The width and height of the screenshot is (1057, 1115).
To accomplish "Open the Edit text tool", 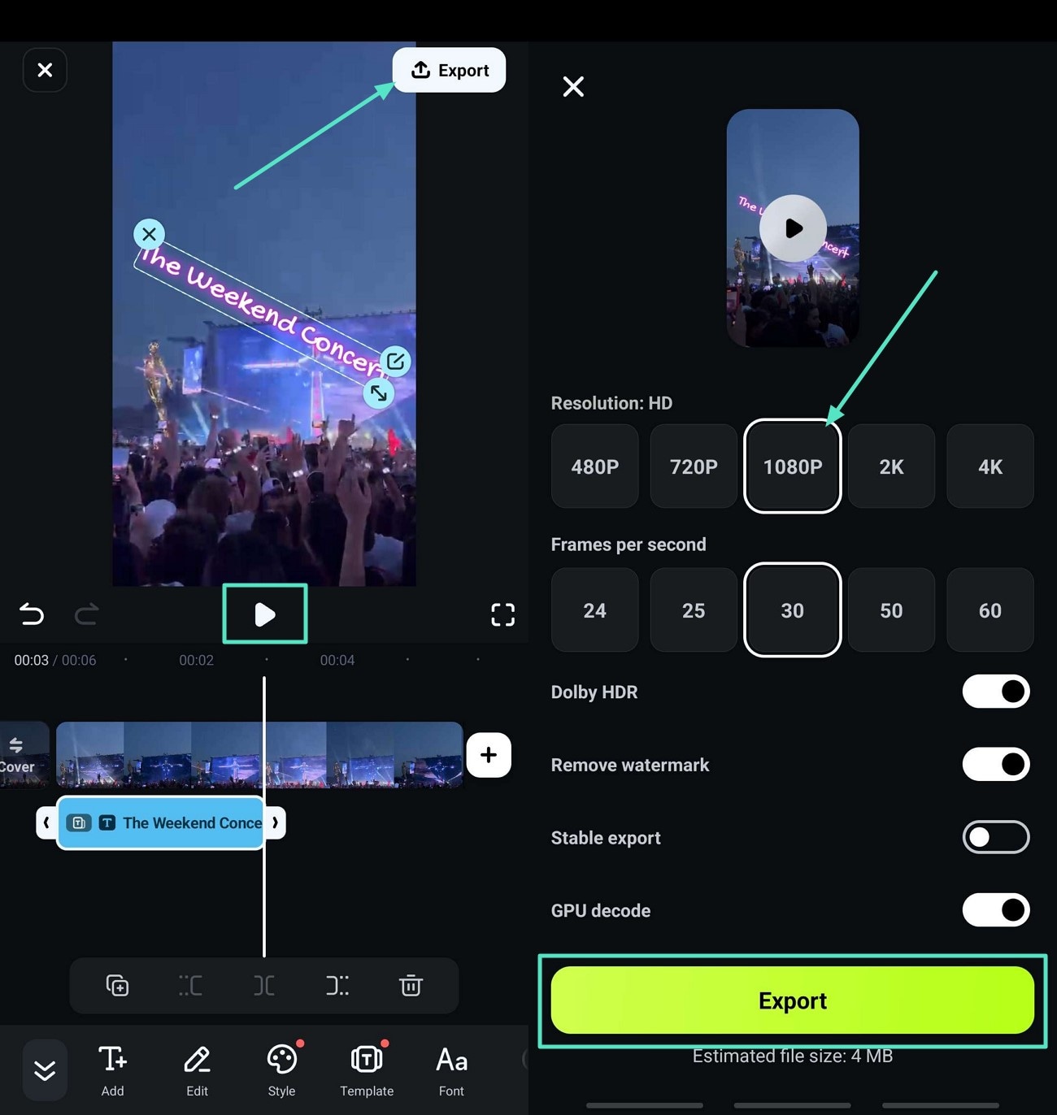I will coord(197,1071).
